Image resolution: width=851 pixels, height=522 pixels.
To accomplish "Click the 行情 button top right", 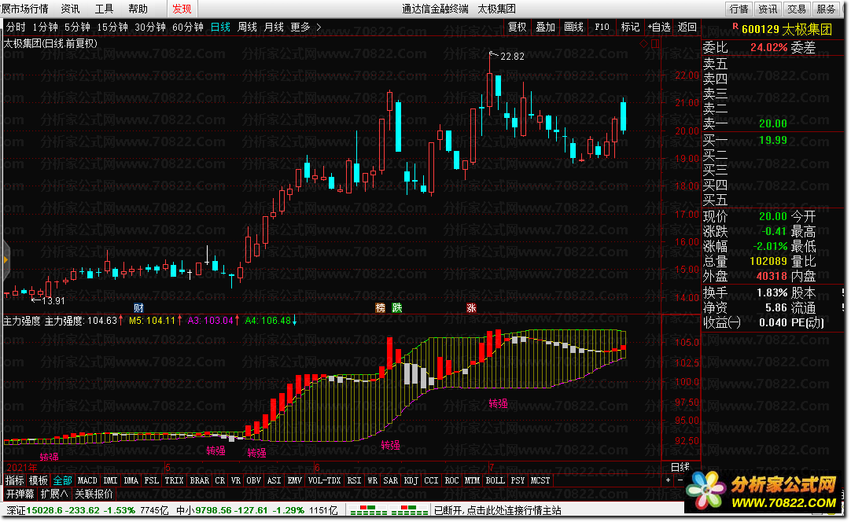I will click(x=739, y=9).
